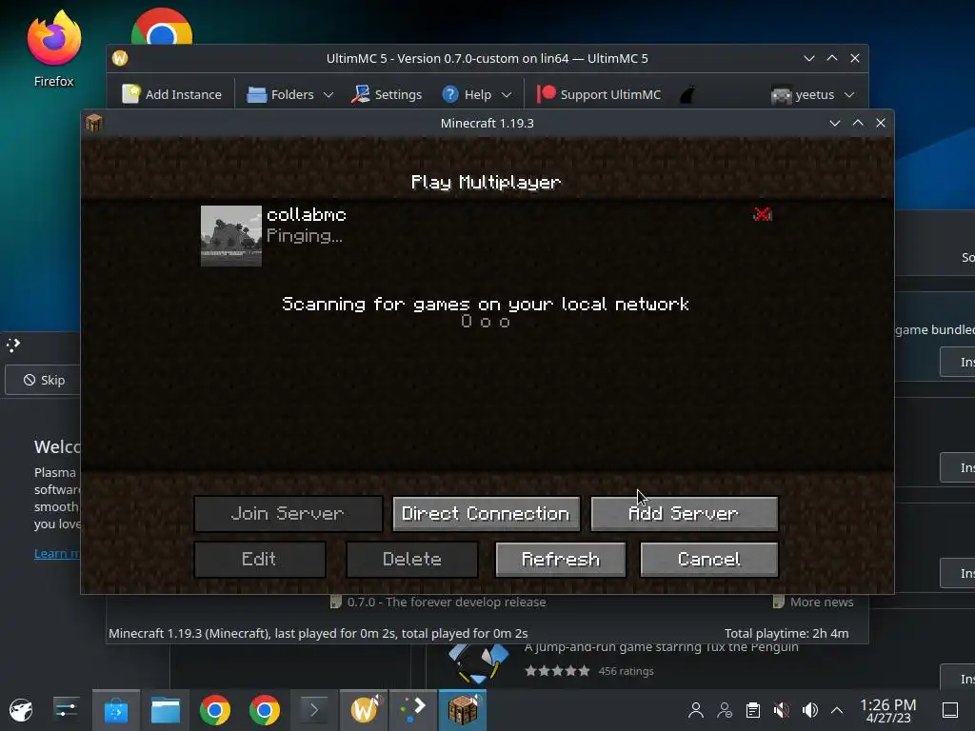Open the yeetus account dropdown
The image size is (975, 731).
[x=813, y=94]
